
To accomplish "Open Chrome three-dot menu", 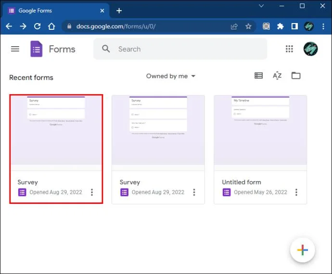I will coord(323,26).
